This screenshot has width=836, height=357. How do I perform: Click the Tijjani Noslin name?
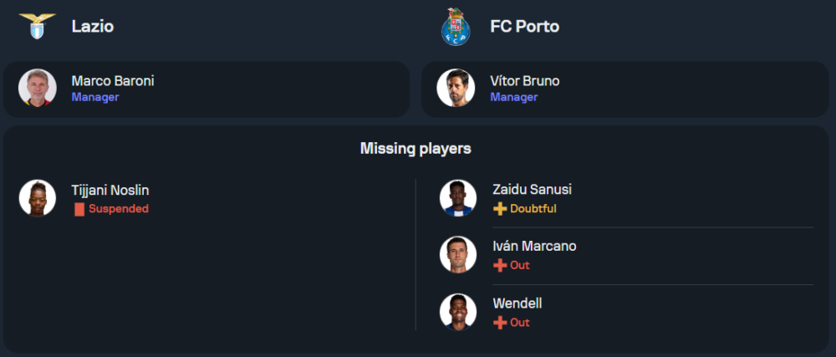(x=110, y=191)
